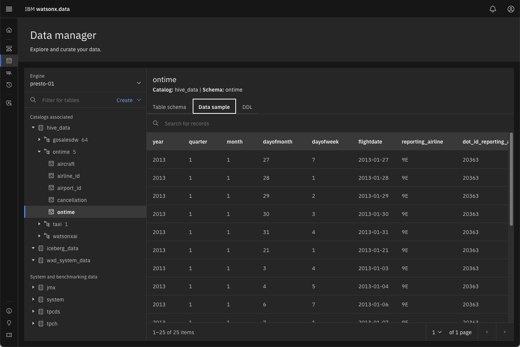Collapse the ontime schema

[39, 152]
